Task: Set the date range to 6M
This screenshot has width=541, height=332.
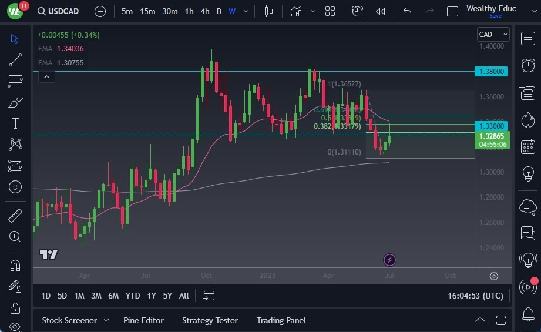Action: click(113, 296)
